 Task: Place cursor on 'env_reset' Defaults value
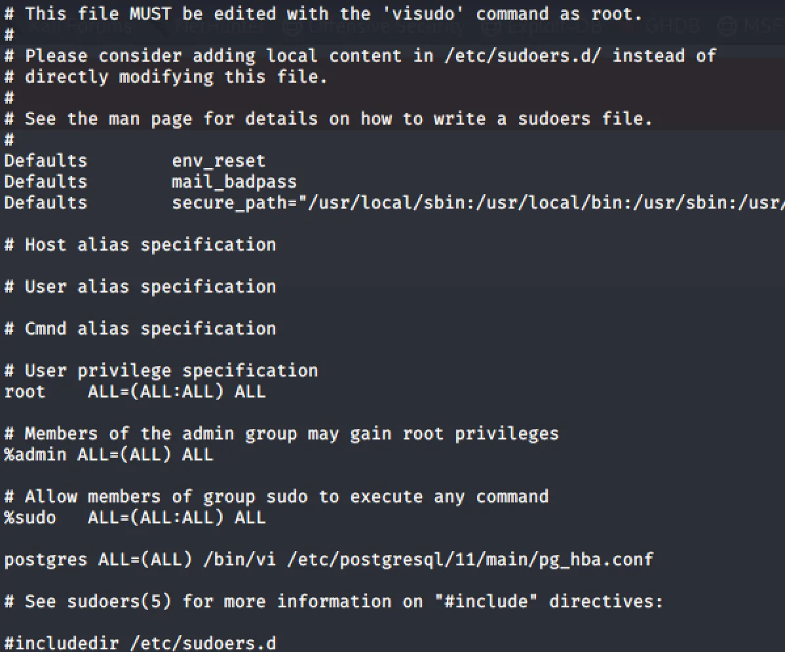(218, 161)
